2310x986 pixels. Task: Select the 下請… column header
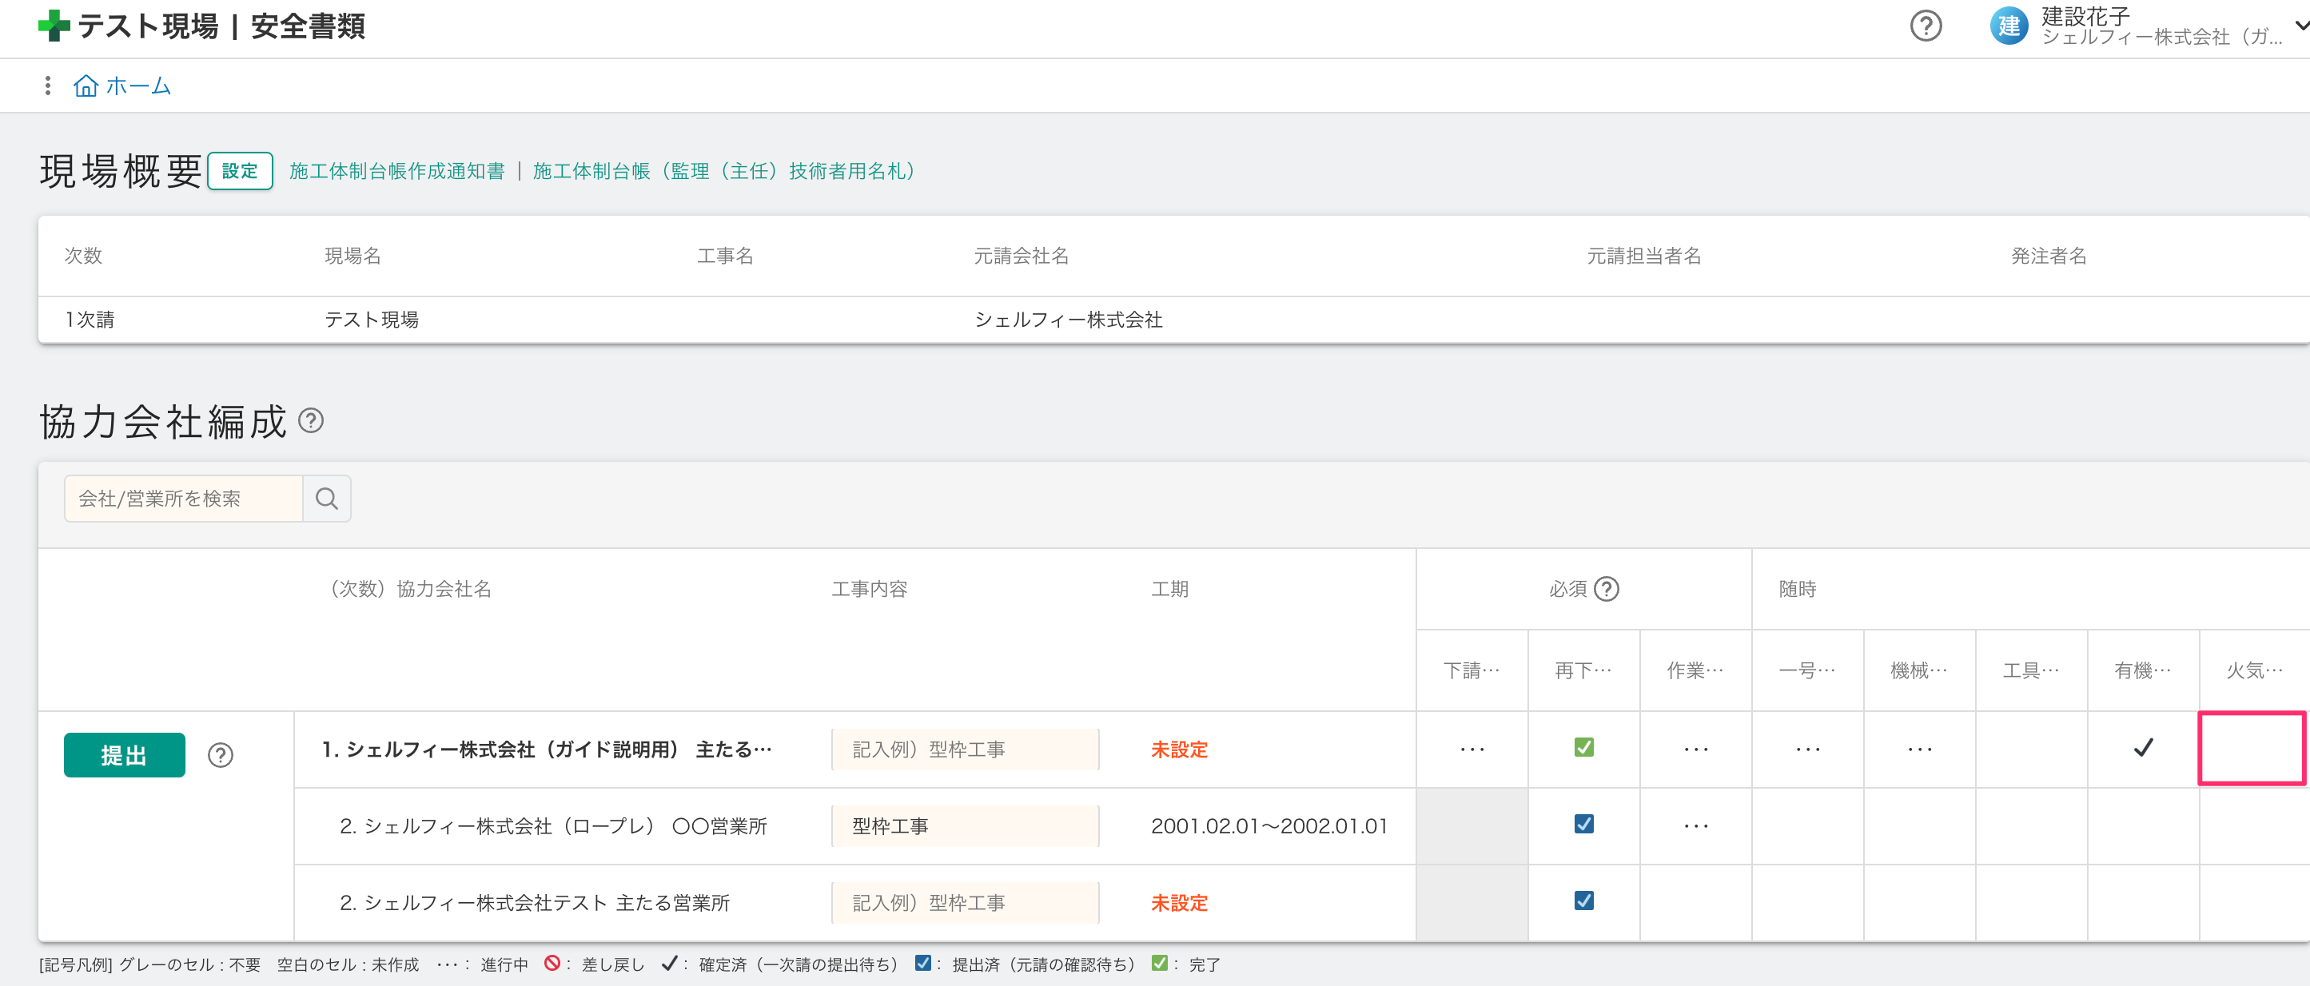tap(1472, 670)
